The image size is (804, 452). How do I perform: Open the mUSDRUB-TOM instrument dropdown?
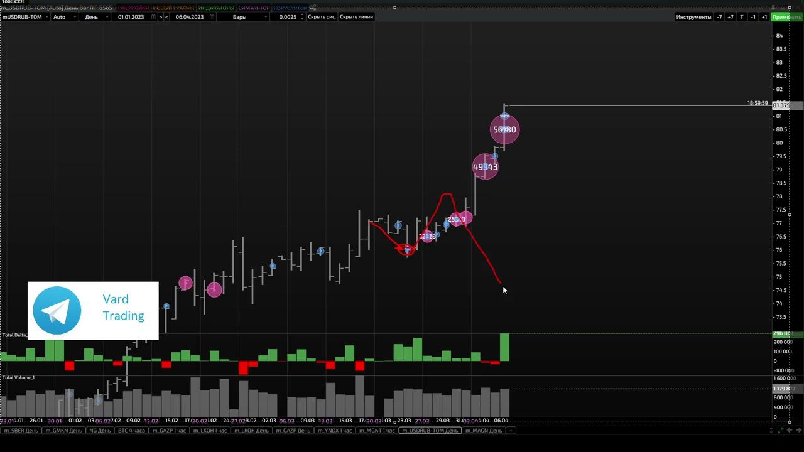[25, 17]
